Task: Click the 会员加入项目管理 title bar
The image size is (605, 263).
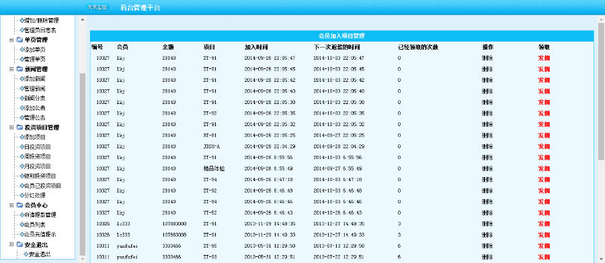Action: pyautogui.click(x=341, y=36)
